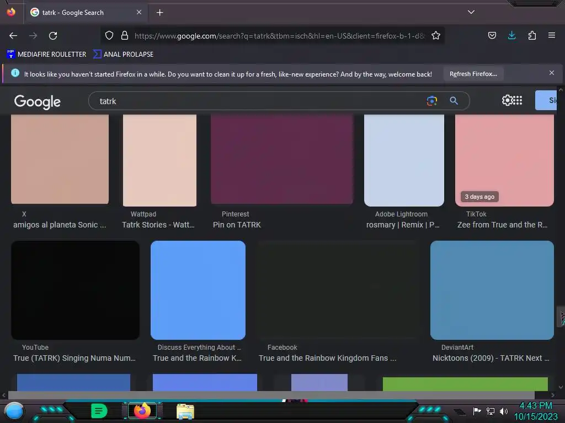Click the info icon in notification bar
Viewport: 565px width, 423px height.
click(x=15, y=73)
